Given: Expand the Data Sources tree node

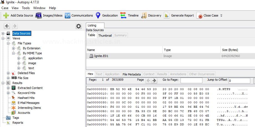Looking at the screenshot, I should tap(3, 34).
